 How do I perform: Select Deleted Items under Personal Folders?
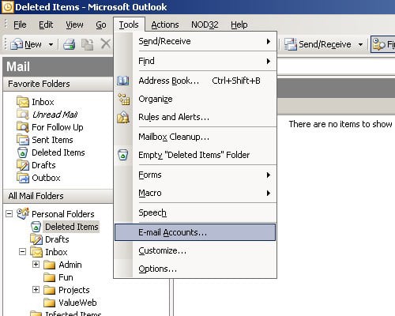(72, 227)
